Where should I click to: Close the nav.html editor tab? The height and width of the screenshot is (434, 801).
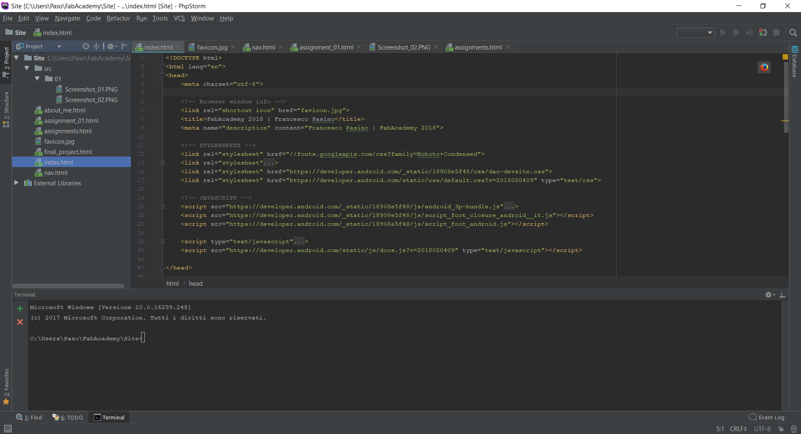[x=281, y=47]
